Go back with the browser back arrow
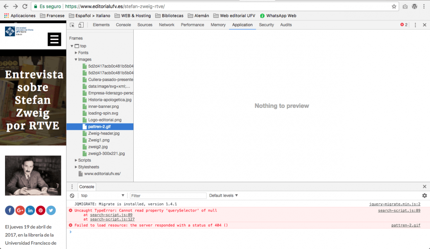Screen dimensions: 430x249 point(6,6)
